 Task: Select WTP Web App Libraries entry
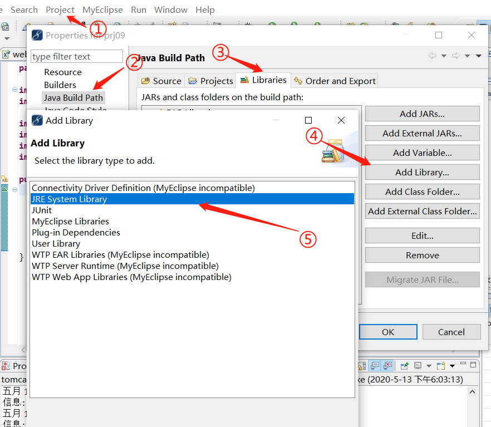[x=192, y=277]
